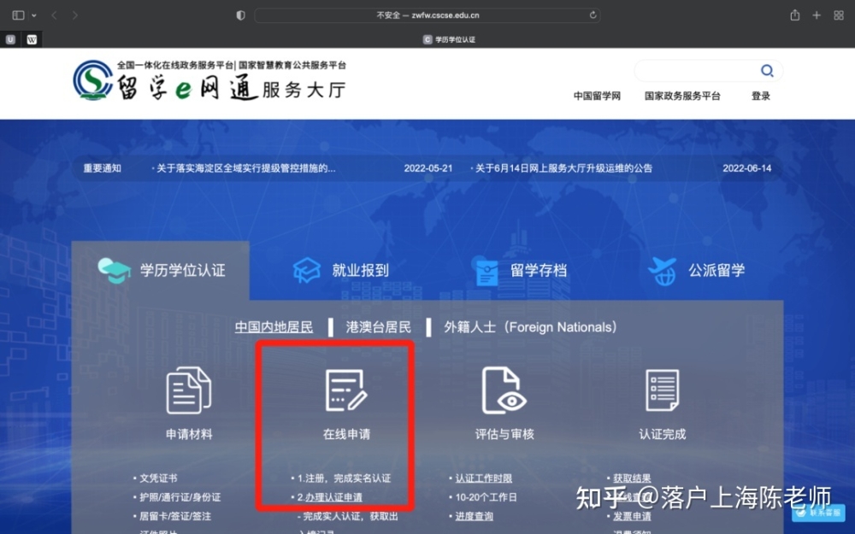This screenshot has width=855, height=534.
Task: Click 文凭证书 list item
Action: (x=158, y=478)
